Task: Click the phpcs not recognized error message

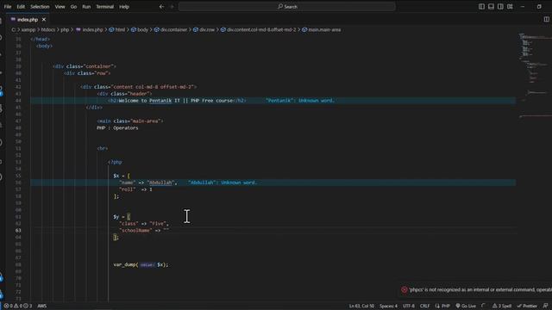Action: (480, 290)
